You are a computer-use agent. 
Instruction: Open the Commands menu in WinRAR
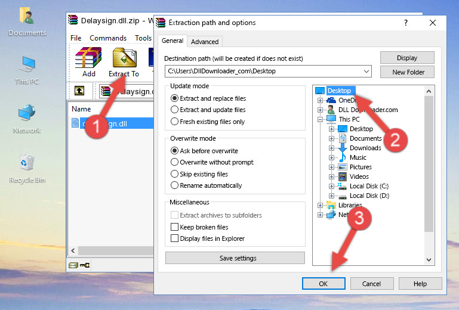(x=108, y=38)
